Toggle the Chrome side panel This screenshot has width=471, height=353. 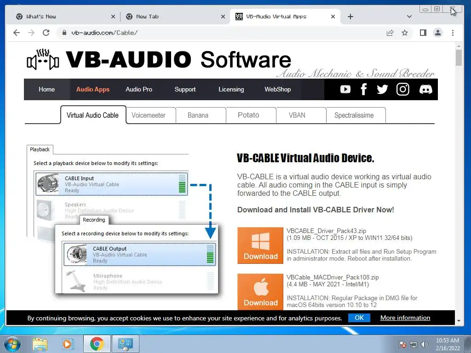[x=423, y=33]
